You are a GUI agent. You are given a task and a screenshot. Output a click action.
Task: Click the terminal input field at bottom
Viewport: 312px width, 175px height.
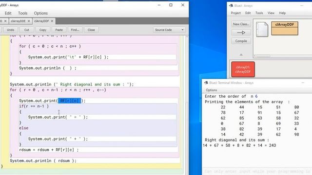257,172
